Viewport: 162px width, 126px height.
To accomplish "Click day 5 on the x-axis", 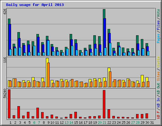I will [29, 123].
